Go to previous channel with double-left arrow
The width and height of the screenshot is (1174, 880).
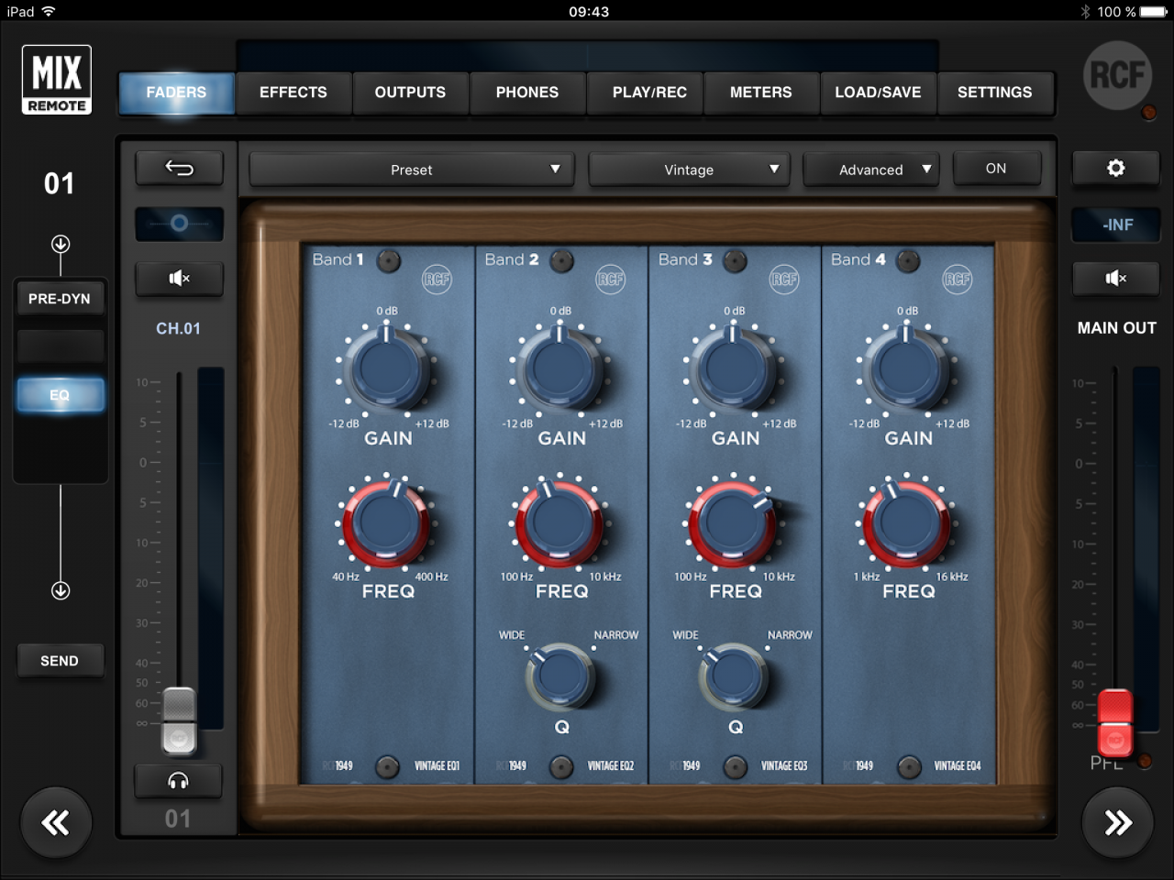[x=56, y=822]
